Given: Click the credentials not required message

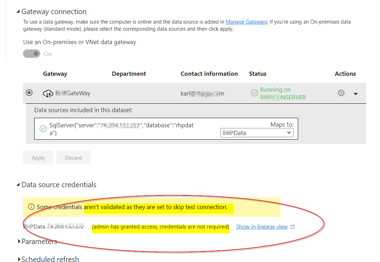Looking at the screenshot, I should point(161,227).
